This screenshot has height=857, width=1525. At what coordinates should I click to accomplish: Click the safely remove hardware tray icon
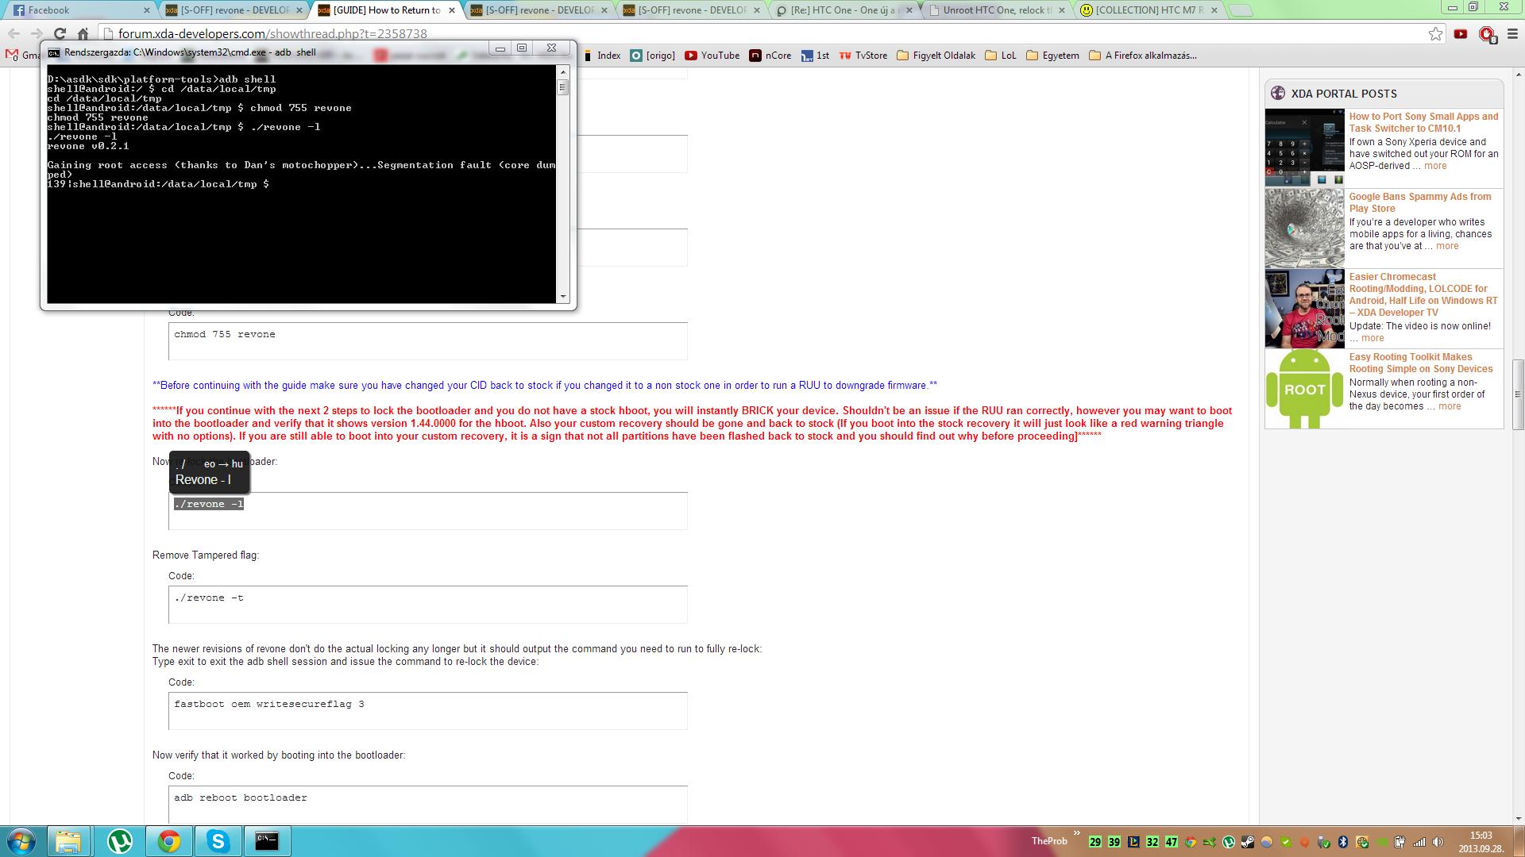1324,842
